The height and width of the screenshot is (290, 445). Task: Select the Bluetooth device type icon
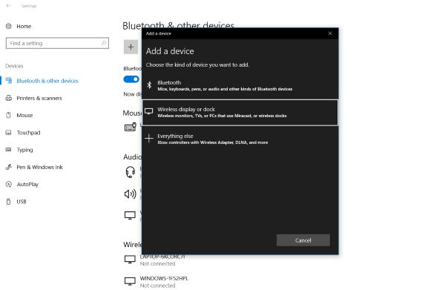tap(149, 85)
